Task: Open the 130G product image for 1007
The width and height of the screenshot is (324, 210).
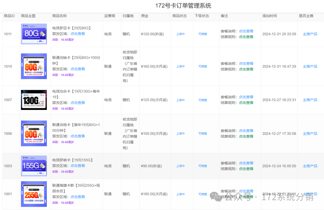Action: tap(34, 100)
